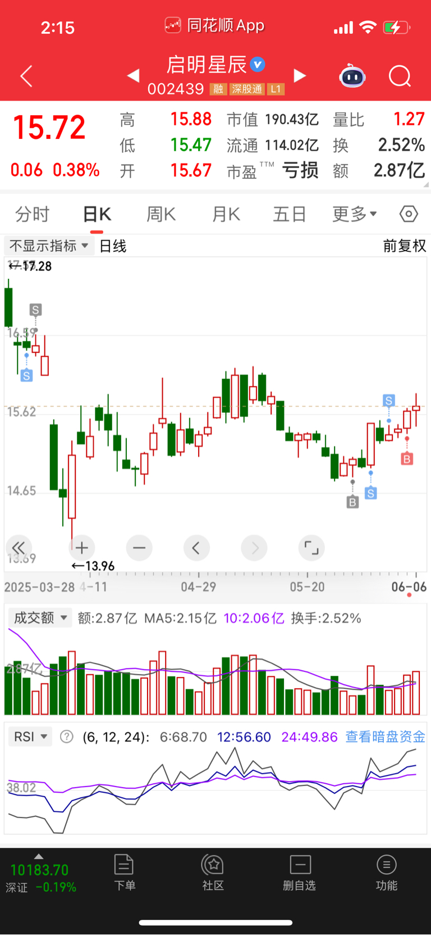This screenshot has height=935, width=431.
Task: Switch to 五日 tab
Action: tap(290, 214)
